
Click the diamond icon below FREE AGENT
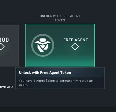pyautogui.click(x=75, y=47)
